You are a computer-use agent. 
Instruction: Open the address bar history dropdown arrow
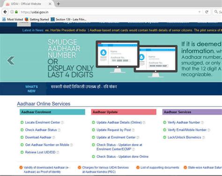(x=200, y=12)
